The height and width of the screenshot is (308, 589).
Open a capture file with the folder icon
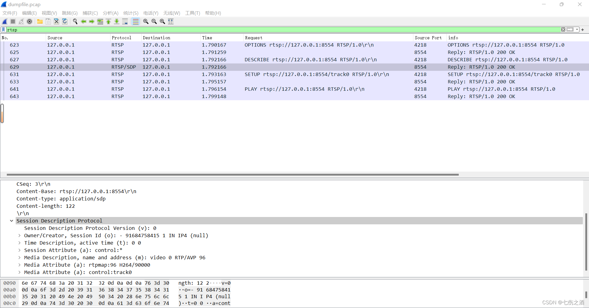click(x=40, y=21)
